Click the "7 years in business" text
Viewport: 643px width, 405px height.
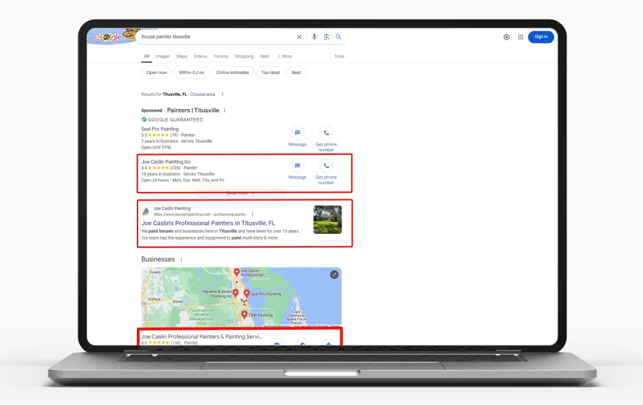pos(159,141)
